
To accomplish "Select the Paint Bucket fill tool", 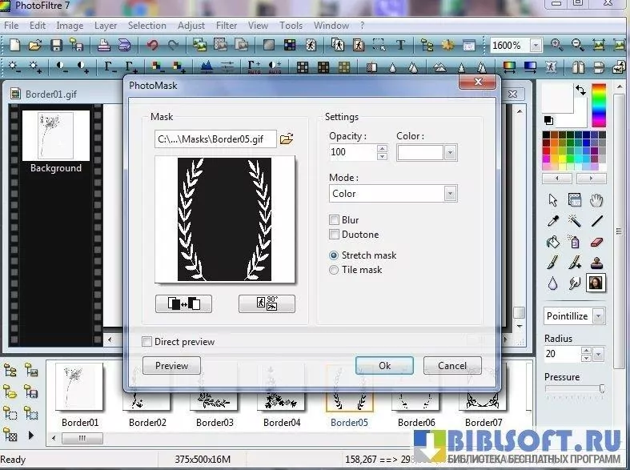I will [552, 242].
